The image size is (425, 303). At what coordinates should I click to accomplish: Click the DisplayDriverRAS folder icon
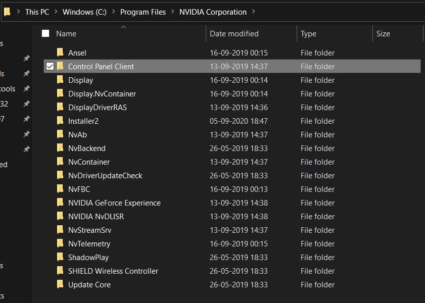[60, 107]
